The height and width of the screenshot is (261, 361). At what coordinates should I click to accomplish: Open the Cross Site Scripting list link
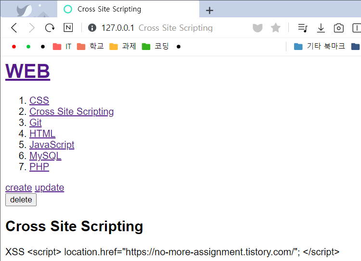click(x=71, y=112)
